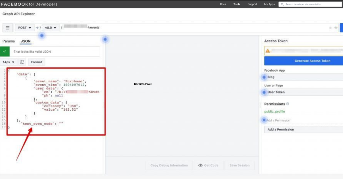Screen dimensions: 343x179
Task: Click the Get Code button
Action: tap(208, 165)
